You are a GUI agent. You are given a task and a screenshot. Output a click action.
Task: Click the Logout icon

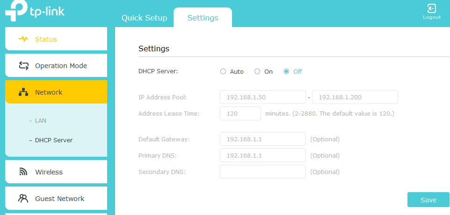(432, 8)
